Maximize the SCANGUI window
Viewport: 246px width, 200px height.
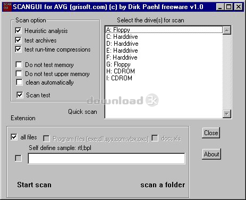pos(228,7)
